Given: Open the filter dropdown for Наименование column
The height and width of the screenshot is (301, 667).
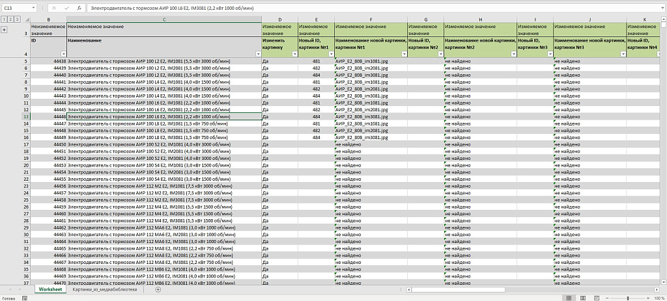Looking at the screenshot, I should [x=257, y=54].
